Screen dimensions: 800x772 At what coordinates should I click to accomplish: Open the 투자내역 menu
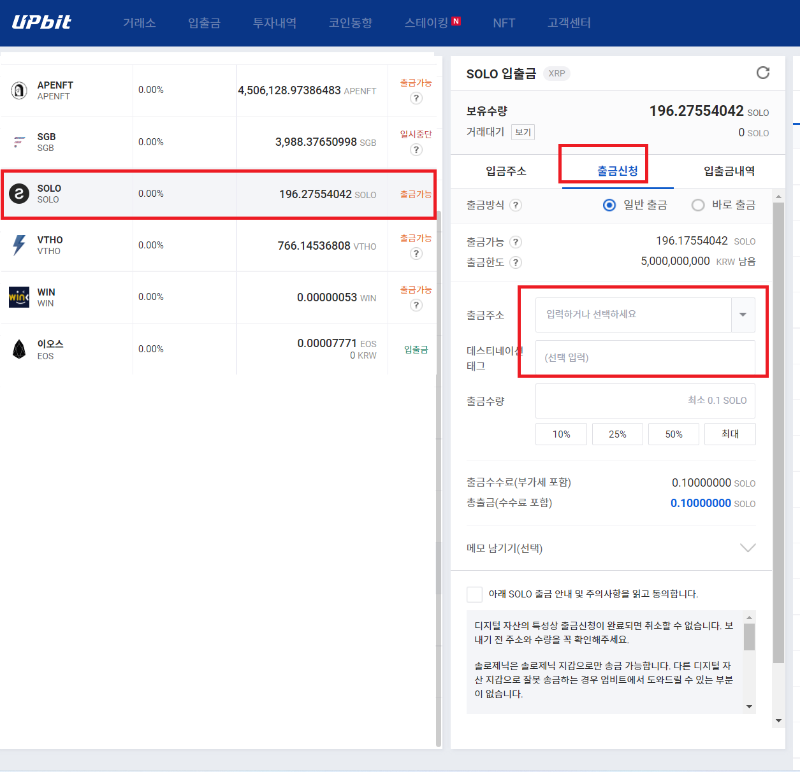(x=275, y=23)
